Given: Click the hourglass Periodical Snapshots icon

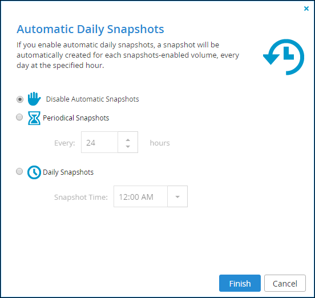Looking at the screenshot, I should [34, 118].
